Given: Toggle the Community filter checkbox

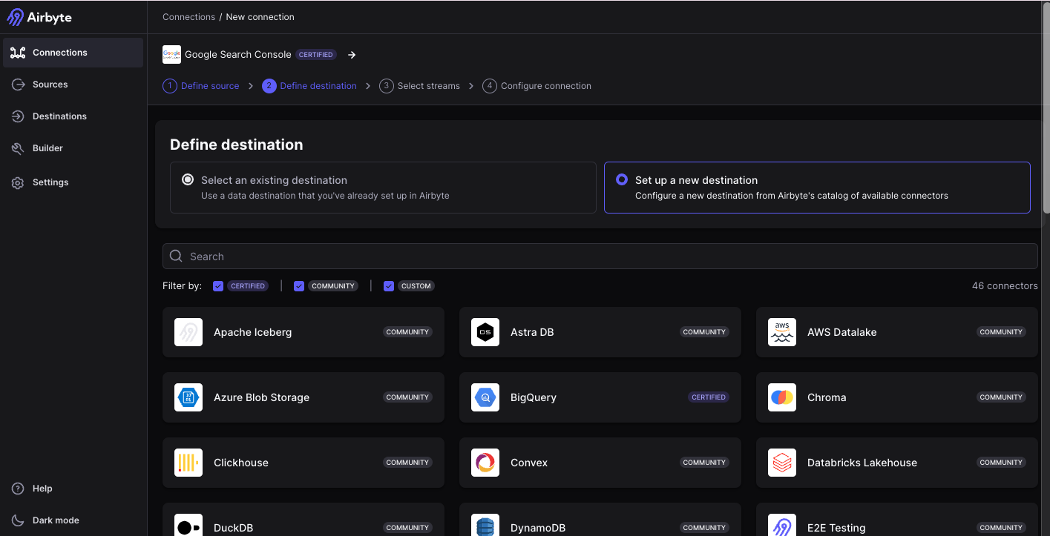Looking at the screenshot, I should coord(299,286).
